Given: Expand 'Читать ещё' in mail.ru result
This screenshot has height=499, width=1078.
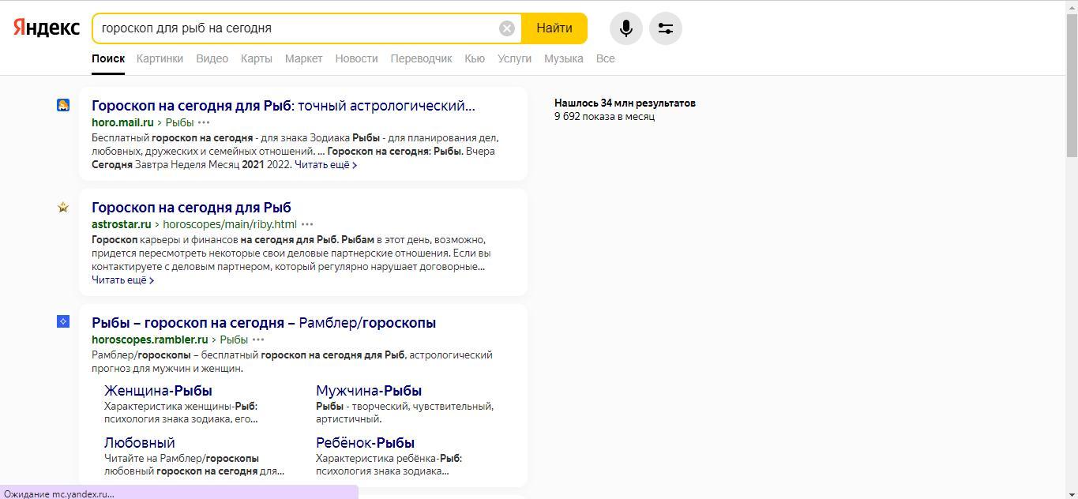Looking at the screenshot, I should tap(325, 165).
